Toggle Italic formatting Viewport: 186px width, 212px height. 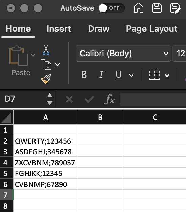click(x=101, y=75)
